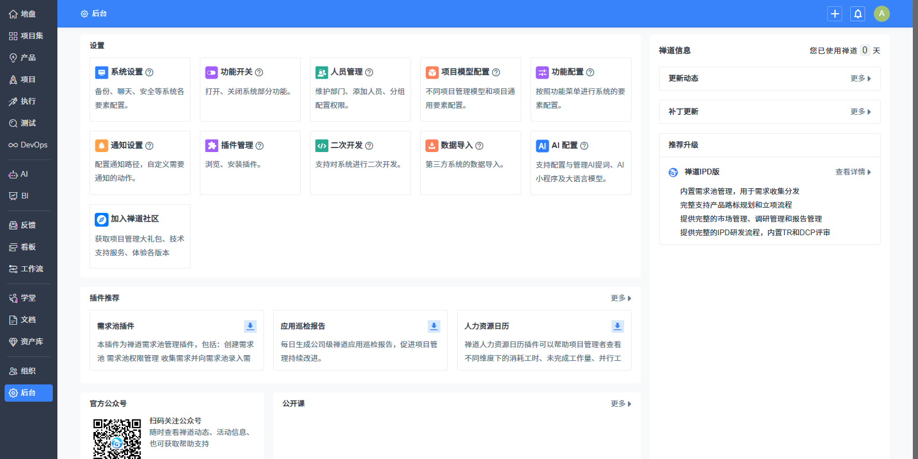Open the 加入禅道社区 card
The width and height of the screenshot is (918, 459).
point(140,236)
